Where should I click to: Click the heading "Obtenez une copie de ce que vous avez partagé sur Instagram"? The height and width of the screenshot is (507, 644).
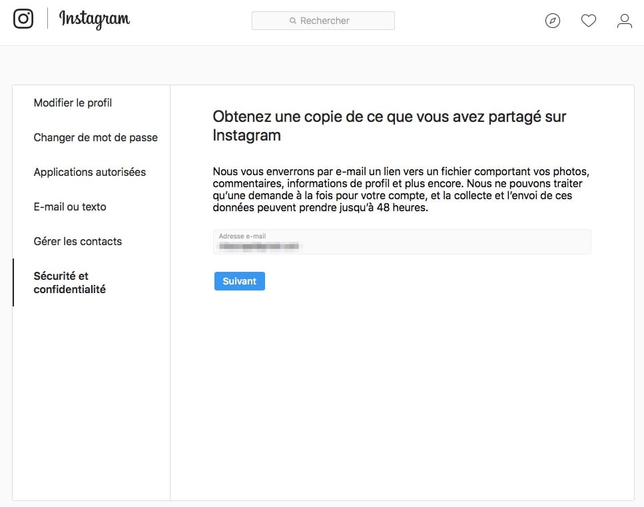tap(390, 126)
